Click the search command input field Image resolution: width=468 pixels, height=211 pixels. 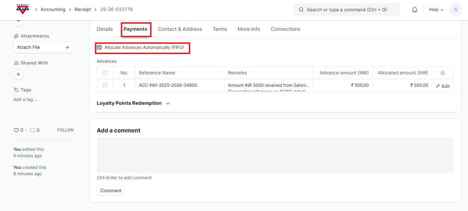[347, 10]
